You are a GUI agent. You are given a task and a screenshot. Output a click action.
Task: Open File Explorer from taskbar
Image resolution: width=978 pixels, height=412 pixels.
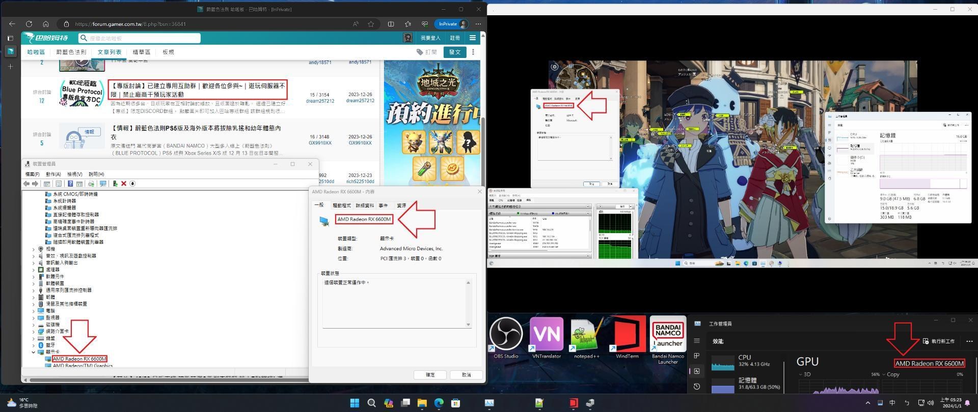pos(422,403)
